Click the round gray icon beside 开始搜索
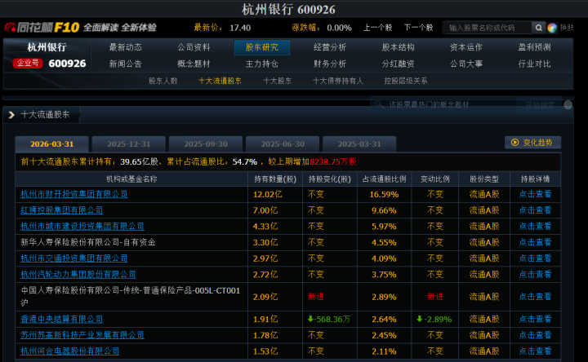This screenshot has width=588, height=362. click(x=568, y=105)
